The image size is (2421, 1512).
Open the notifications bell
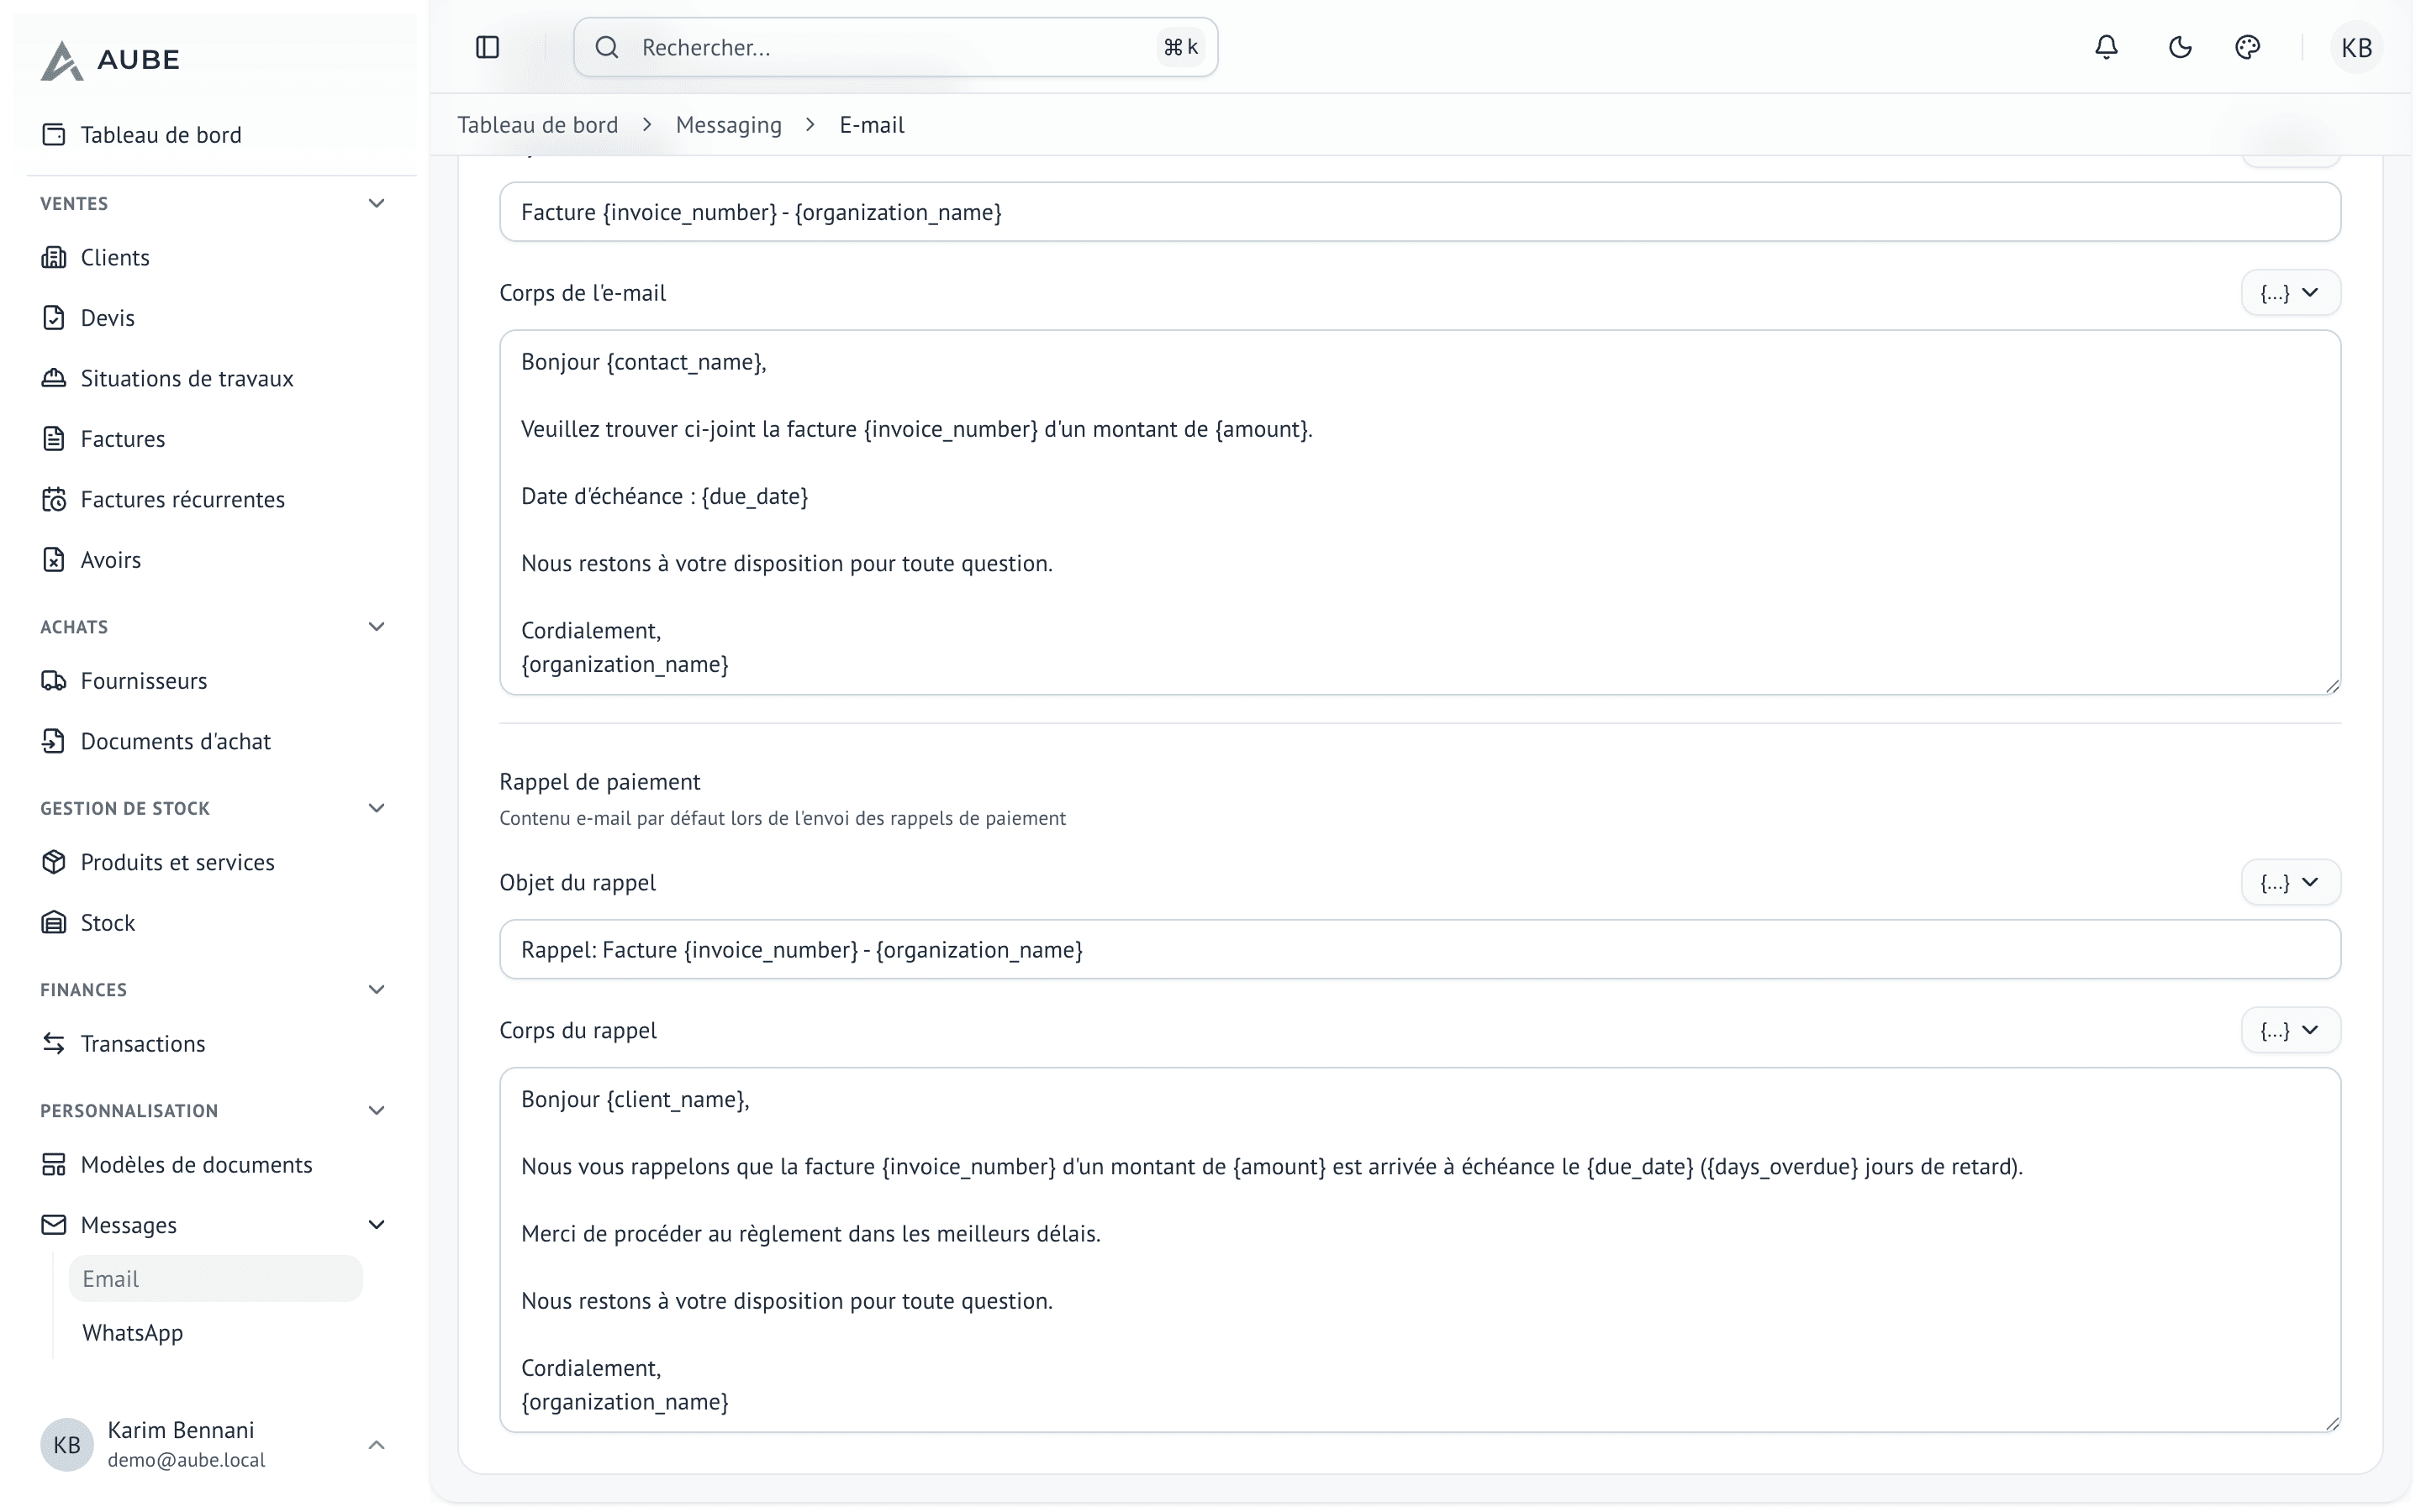pyautogui.click(x=2106, y=47)
